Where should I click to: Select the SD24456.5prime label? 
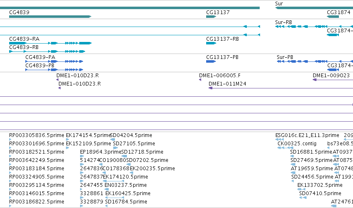(x=312, y=177)
